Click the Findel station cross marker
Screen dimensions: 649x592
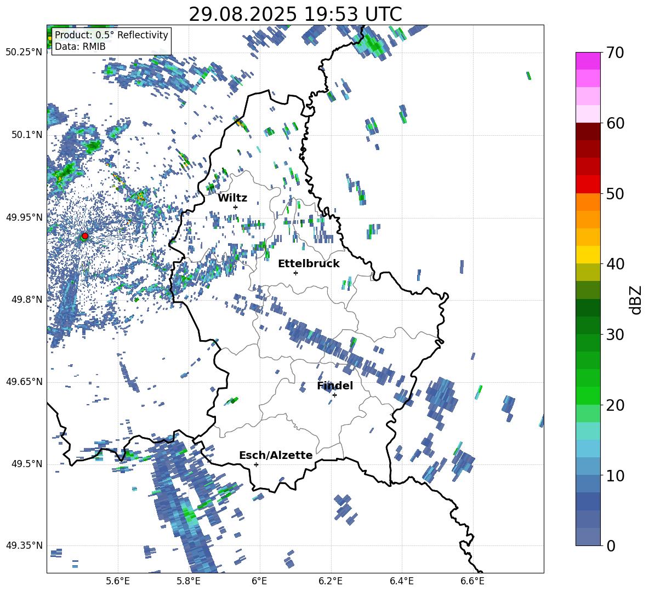(334, 395)
